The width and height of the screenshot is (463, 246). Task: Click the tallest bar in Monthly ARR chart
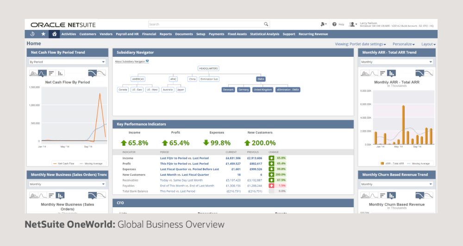pyautogui.click(x=403, y=125)
